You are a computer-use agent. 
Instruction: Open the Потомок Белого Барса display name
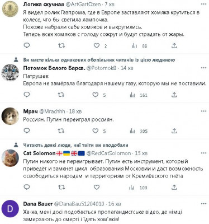point(54,68)
